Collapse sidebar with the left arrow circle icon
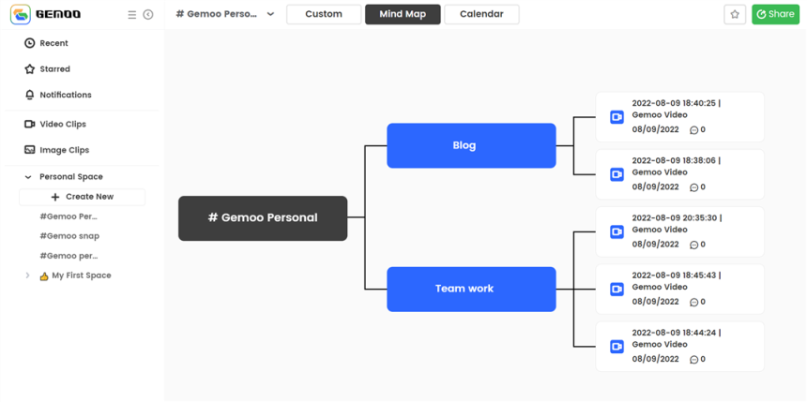Image resolution: width=807 pixels, height=402 pixels. coord(148,15)
